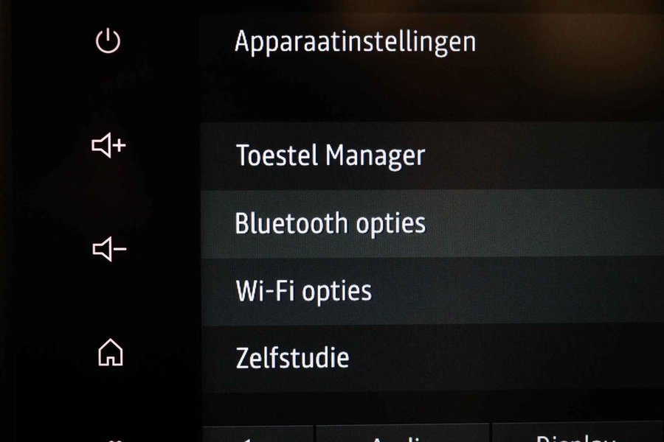Decrease volume using the speaker minus icon
664x442 pixels.
[109, 249]
